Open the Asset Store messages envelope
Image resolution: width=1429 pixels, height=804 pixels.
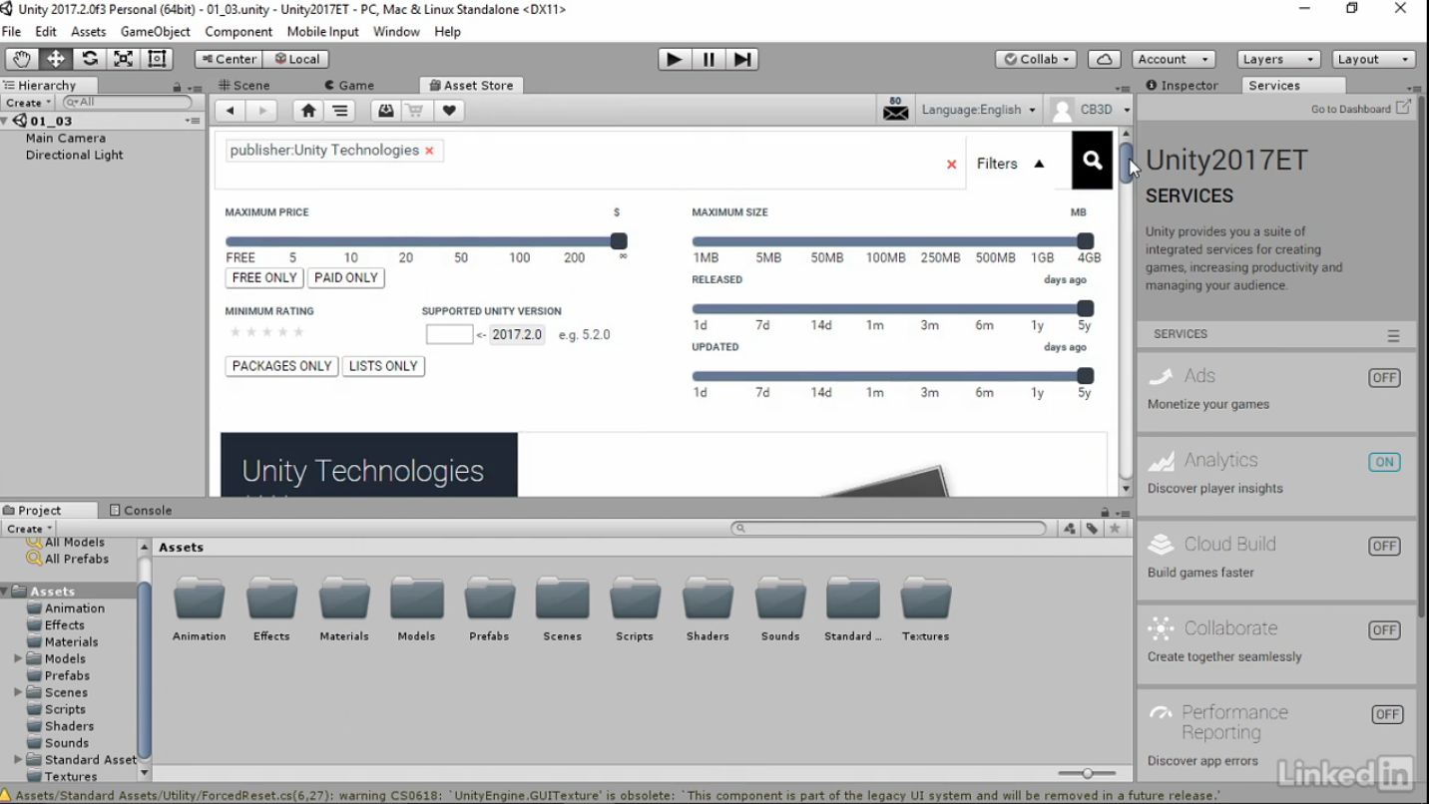coord(896,110)
